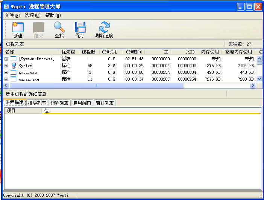Switch to the 模块列表 tab
Image resolution: width=264 pixels, height=200 pixels.
[x=37, y=103]
